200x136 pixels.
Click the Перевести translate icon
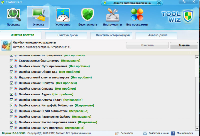pyautogui.click(x=117, y=133)
